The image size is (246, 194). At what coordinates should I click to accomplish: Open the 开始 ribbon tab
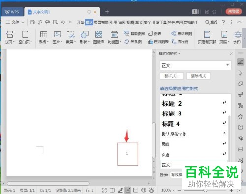tap(81, 22)
